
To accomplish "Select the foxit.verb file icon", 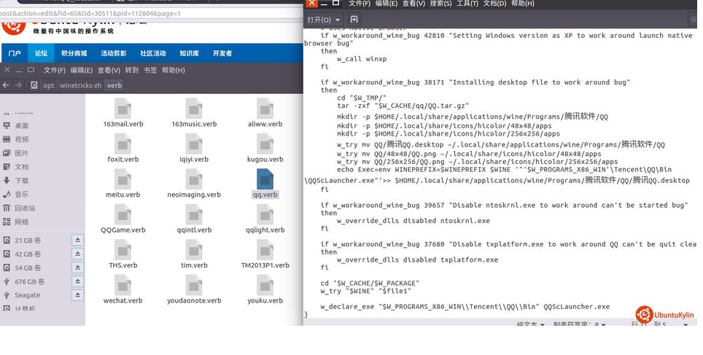I will coord(123,144).
